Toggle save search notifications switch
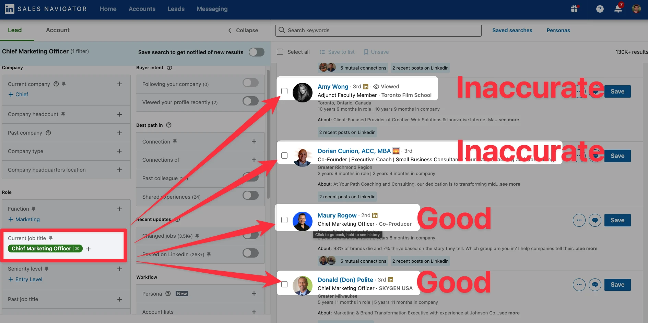The width and height of the screenshot is (648, 323). pyautogui.click(x=257, y=52)
